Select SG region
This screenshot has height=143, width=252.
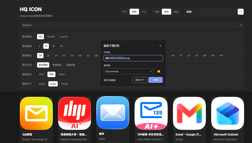(x=88, y=55)
